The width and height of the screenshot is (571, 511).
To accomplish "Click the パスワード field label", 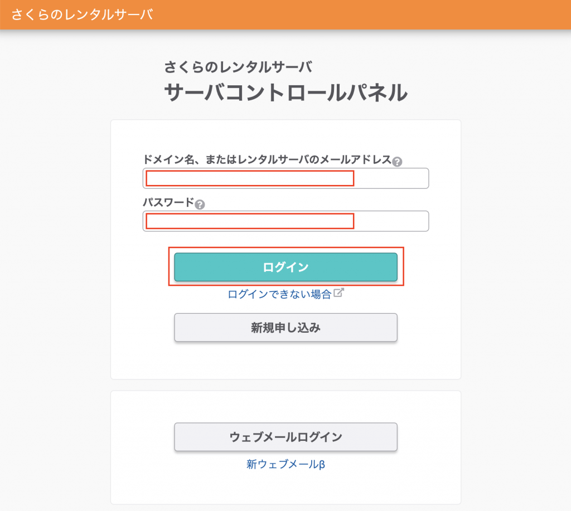I will pyautogui.click(x=168, y=202).
